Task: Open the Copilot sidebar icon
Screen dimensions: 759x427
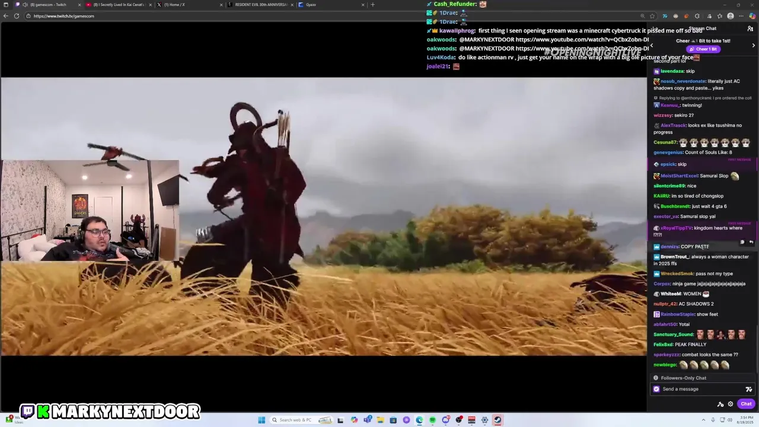Action: (752, 16)
